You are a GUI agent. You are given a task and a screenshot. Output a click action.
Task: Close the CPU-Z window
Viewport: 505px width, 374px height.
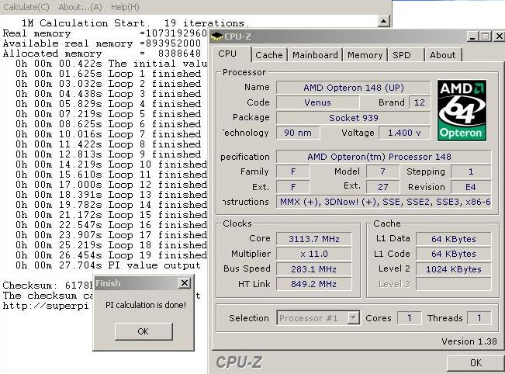[497, 36]
